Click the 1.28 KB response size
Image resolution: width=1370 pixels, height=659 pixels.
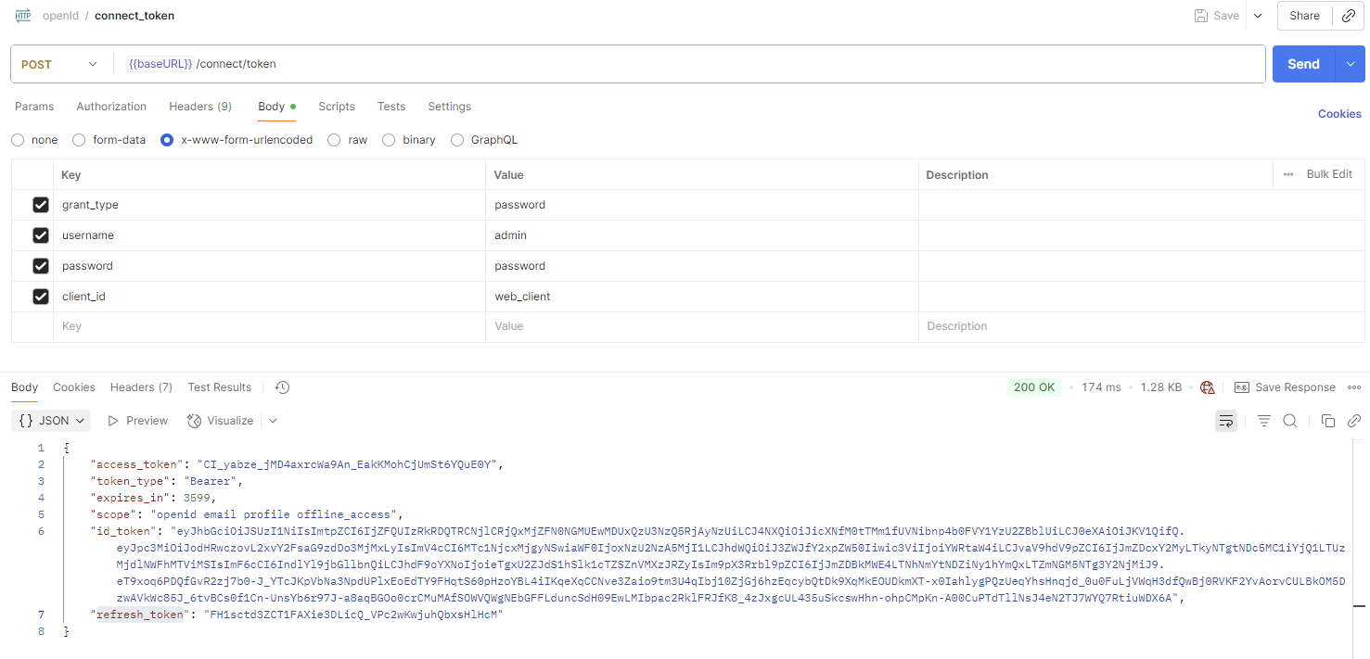point(1160,387)
